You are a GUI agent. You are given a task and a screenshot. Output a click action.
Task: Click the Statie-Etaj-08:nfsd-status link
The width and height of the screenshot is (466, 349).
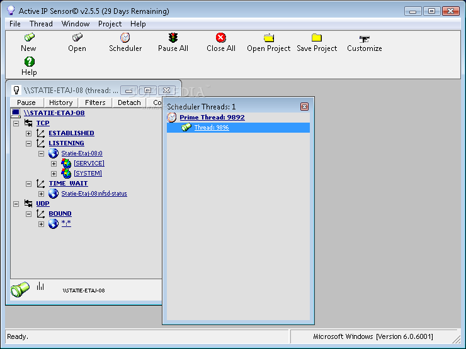pos(94,194)
